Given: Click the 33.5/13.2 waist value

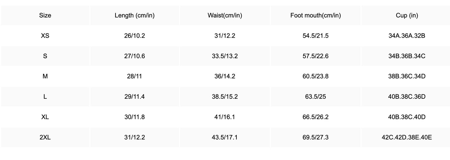Looking at the screenshot, I should point(225,56).
